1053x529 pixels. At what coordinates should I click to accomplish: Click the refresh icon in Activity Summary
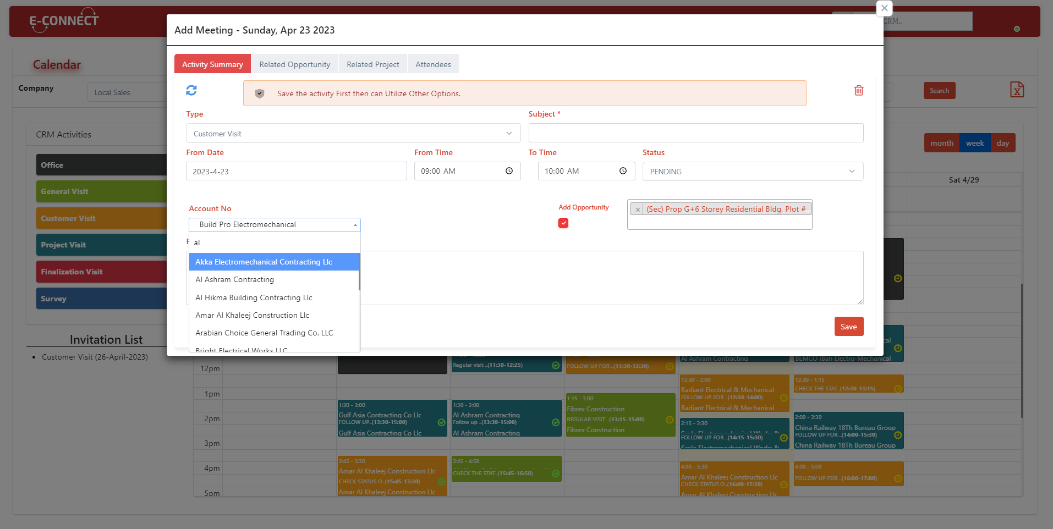[191, 90]
